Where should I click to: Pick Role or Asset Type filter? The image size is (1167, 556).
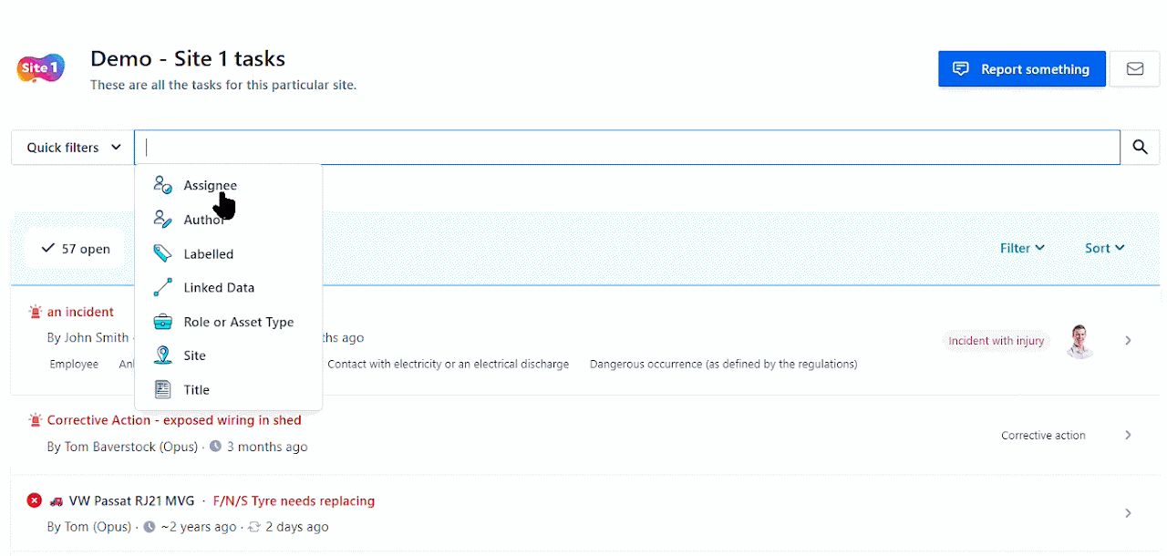coord(228,322)
